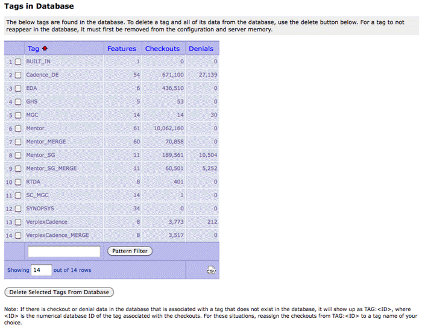
Task: Tick the checkbox for the EDA tag
Action: [x=18, y=89]
